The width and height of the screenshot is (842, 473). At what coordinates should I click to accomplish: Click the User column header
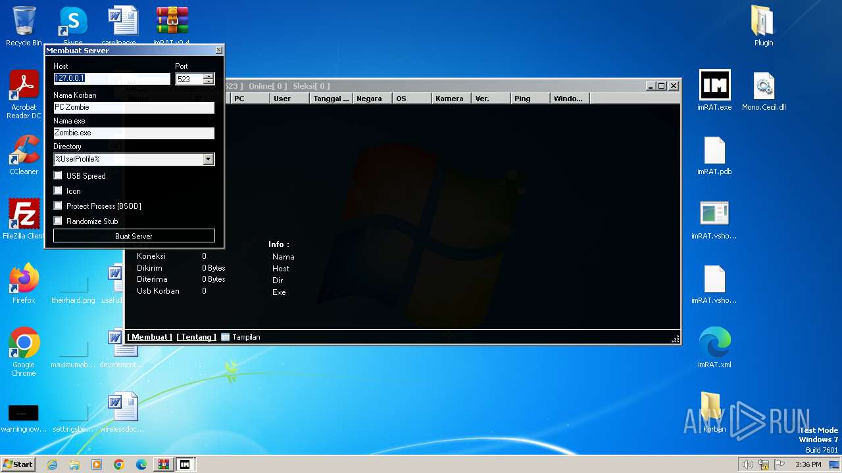[x=289, y=99]
